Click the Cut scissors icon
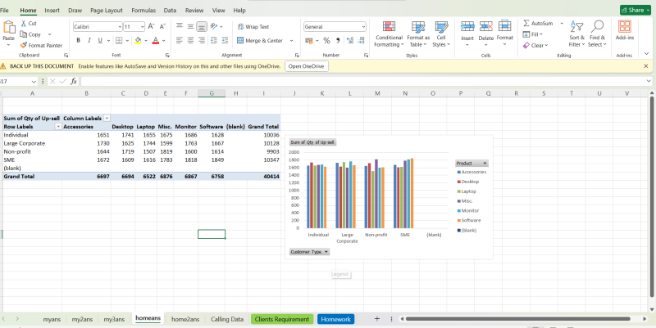656x328 pixels. (x=22, y=24)
